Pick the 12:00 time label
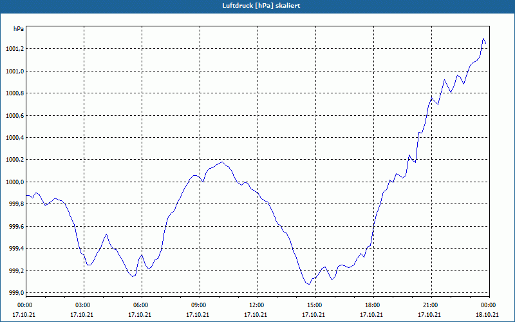The image size is (515, 322). (255, 305)
